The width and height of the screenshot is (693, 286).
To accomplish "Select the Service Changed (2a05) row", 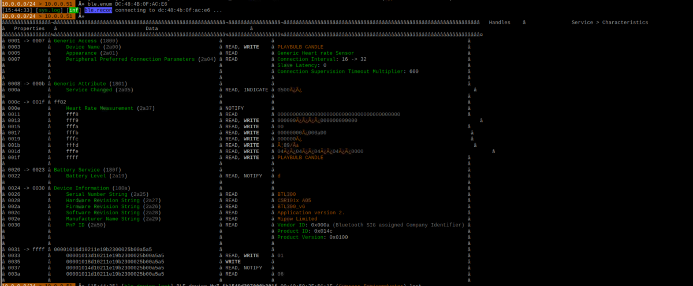I will coord(100,90).
